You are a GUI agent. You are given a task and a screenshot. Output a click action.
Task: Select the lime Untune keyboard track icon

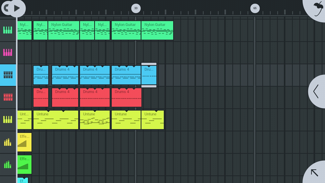pyautogui.click(x=8, y=120)
